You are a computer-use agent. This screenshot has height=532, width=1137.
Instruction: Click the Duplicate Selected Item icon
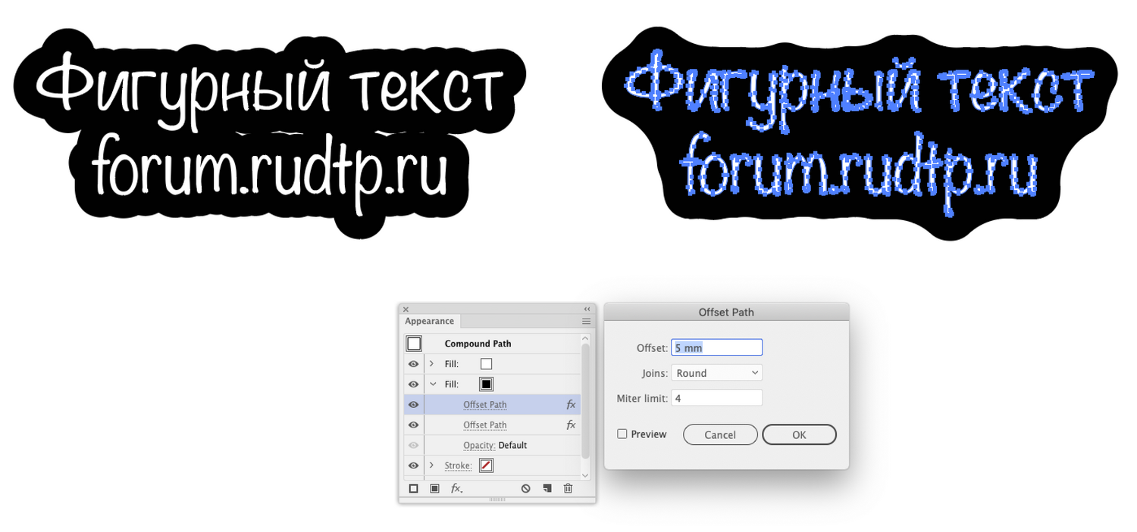pos(547,489)
